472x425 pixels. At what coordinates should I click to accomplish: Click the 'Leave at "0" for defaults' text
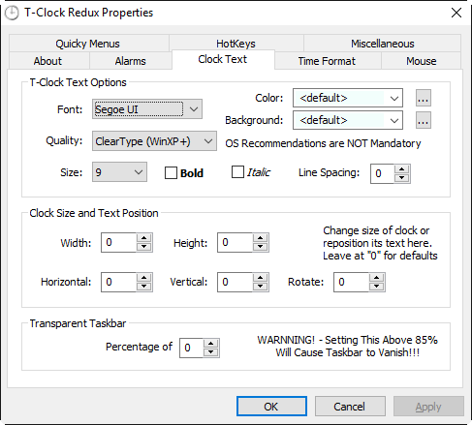click(x=380, y=256)
